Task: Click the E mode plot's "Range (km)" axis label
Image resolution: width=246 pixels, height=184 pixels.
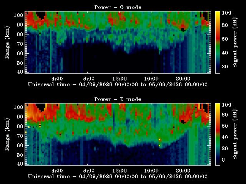Action: pos(7,135)
